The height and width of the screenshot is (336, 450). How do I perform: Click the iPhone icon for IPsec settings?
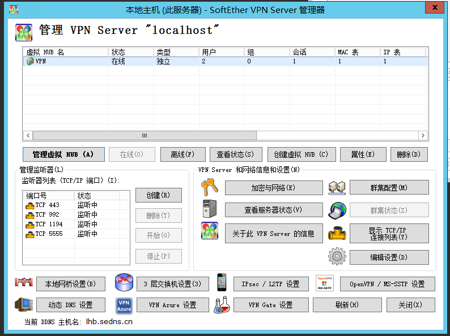222,282
